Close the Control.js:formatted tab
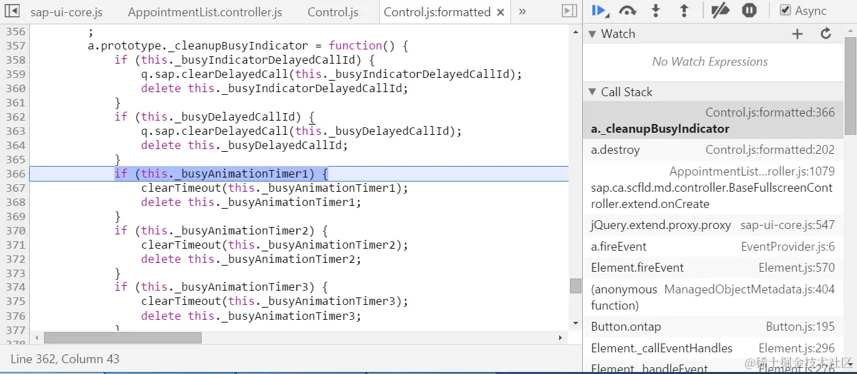857x374 pixels. pyautogui.click(x=500, y=12)
